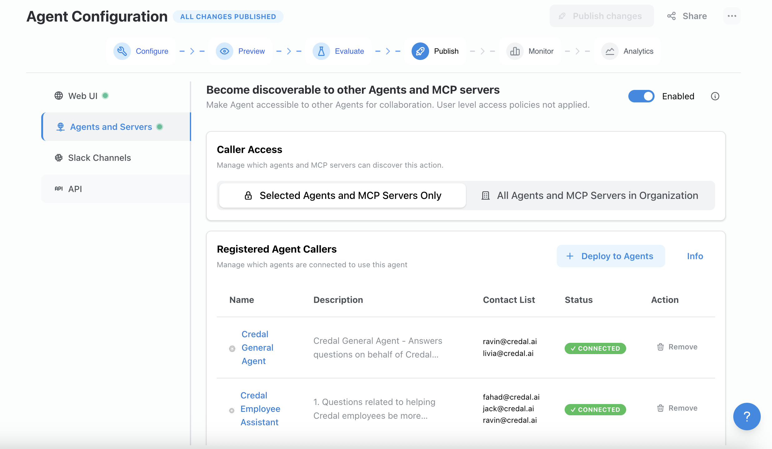The image size is (772, 449).
Task: Remove the Credal Employee Assistant caller
Action: 677,408
